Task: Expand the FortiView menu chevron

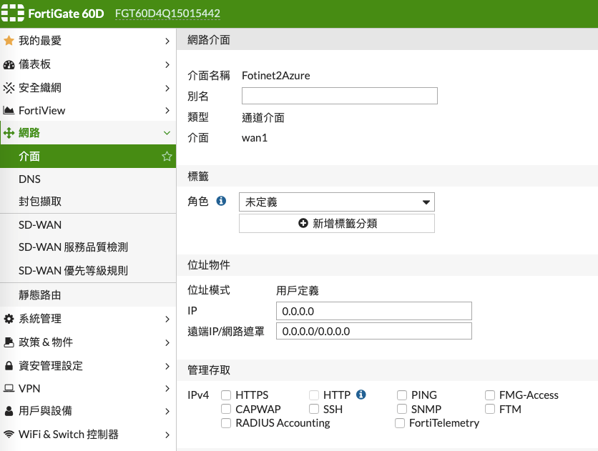Action: 167,111
